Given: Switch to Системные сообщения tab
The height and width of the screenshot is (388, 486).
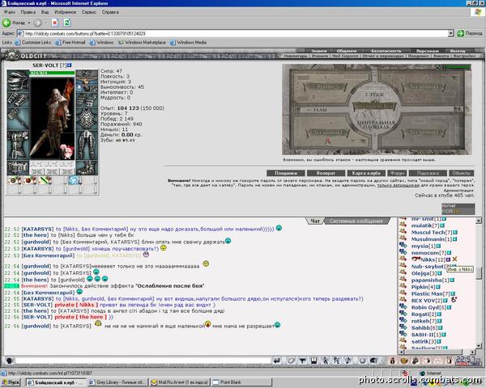Looking at the screenshot, I should coord(356,221).
